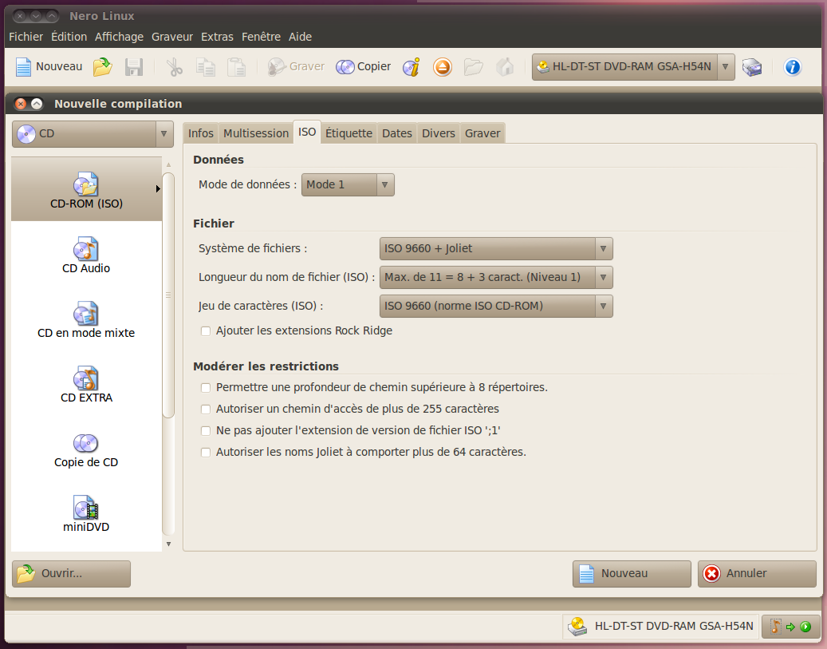
Task: Click the Annuler button
Action: (x=757, y=574)
